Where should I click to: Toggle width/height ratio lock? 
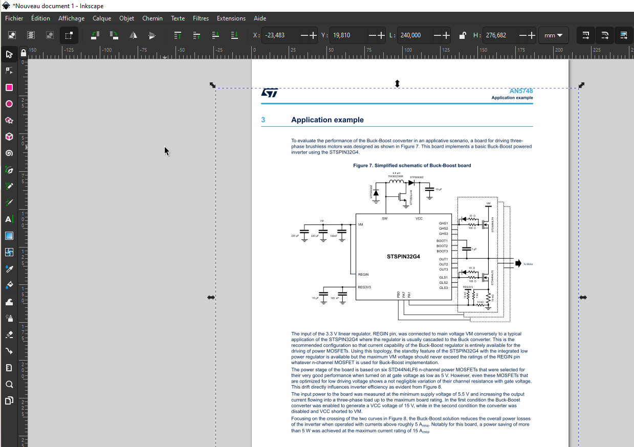click(462, 35)
